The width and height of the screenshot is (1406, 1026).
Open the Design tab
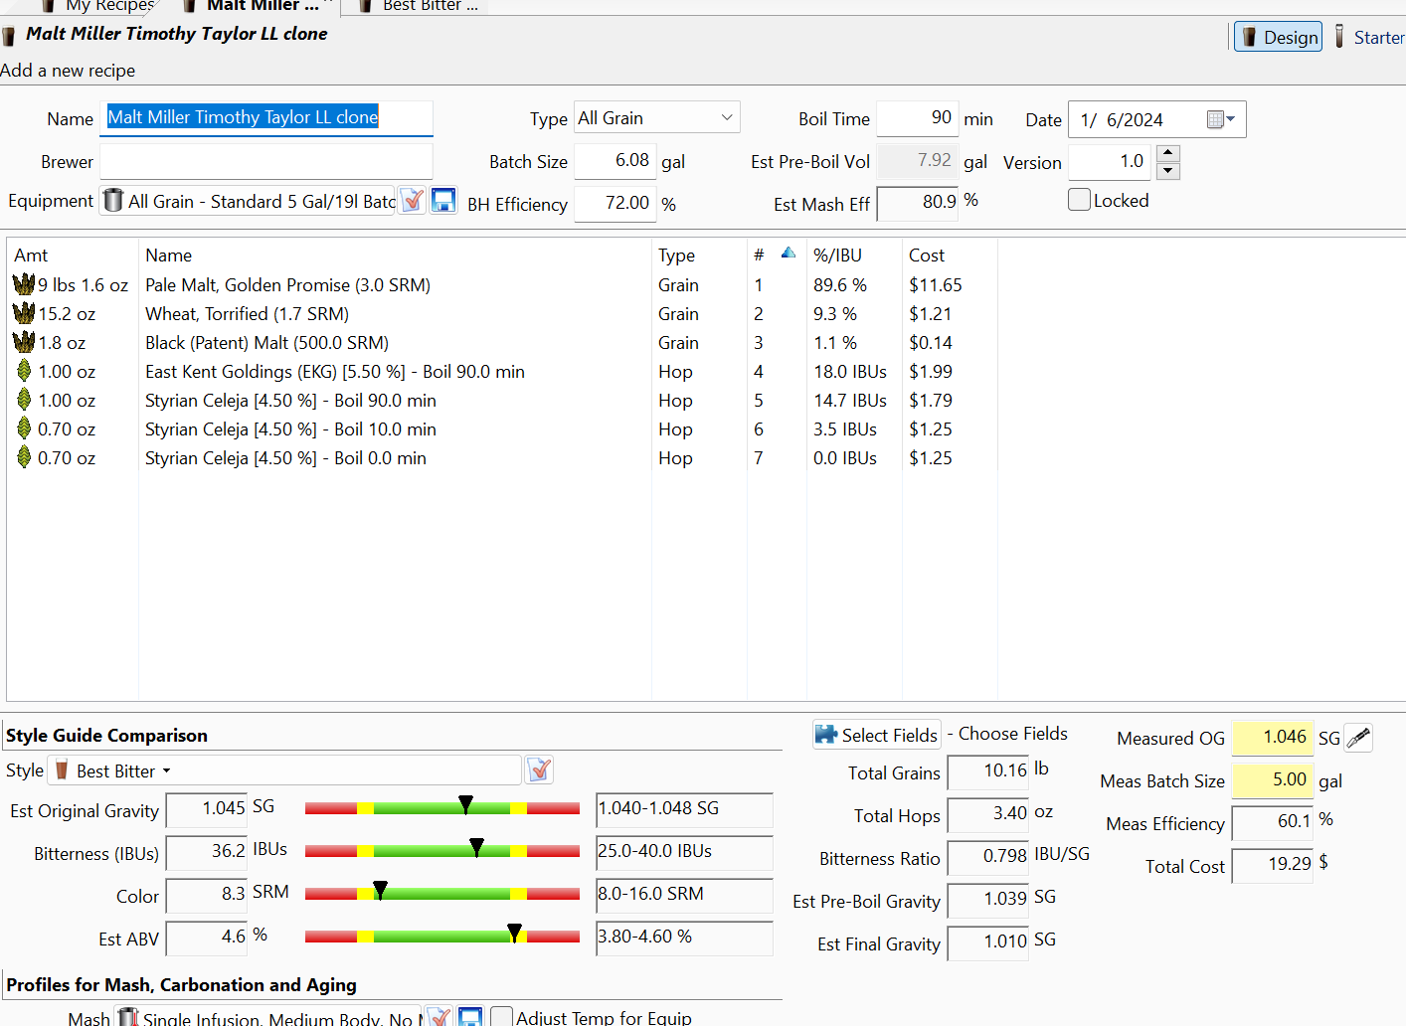pos(1278,37)
